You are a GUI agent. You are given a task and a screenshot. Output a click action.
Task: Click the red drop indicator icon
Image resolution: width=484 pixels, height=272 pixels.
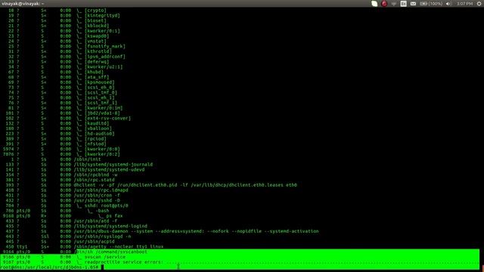[x=384, y=4]
